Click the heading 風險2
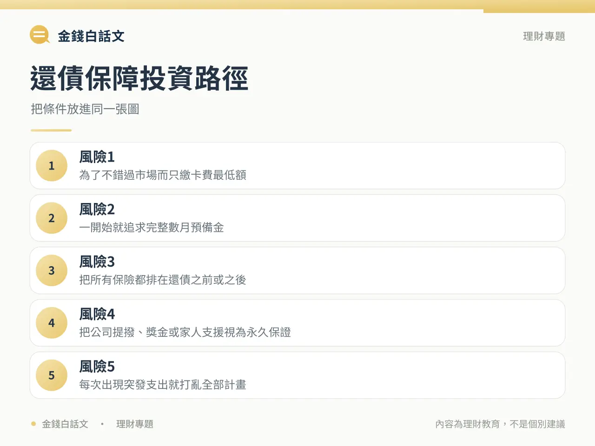The width and height of the screenshot is (595, 446). [x=97, y=210]
